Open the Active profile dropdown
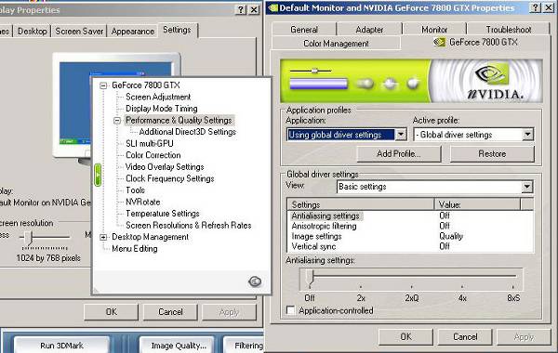The height and width of the screenshot is (353, 558). click(x=527, y=135)
